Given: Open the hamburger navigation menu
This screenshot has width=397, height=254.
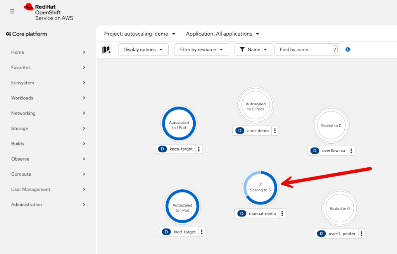Looking at the screenshot, I should point(12,11).
